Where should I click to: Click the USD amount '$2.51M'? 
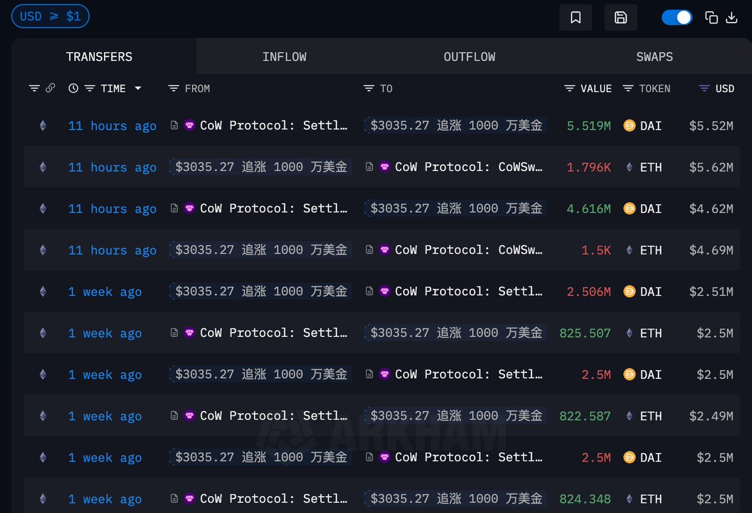point(711,291)
